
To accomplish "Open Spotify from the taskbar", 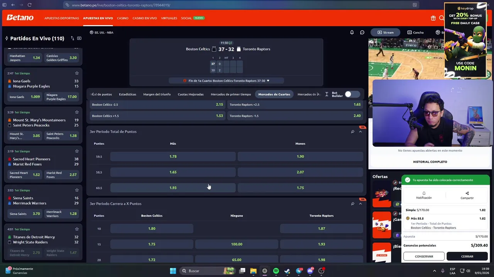I will [276, 271].
